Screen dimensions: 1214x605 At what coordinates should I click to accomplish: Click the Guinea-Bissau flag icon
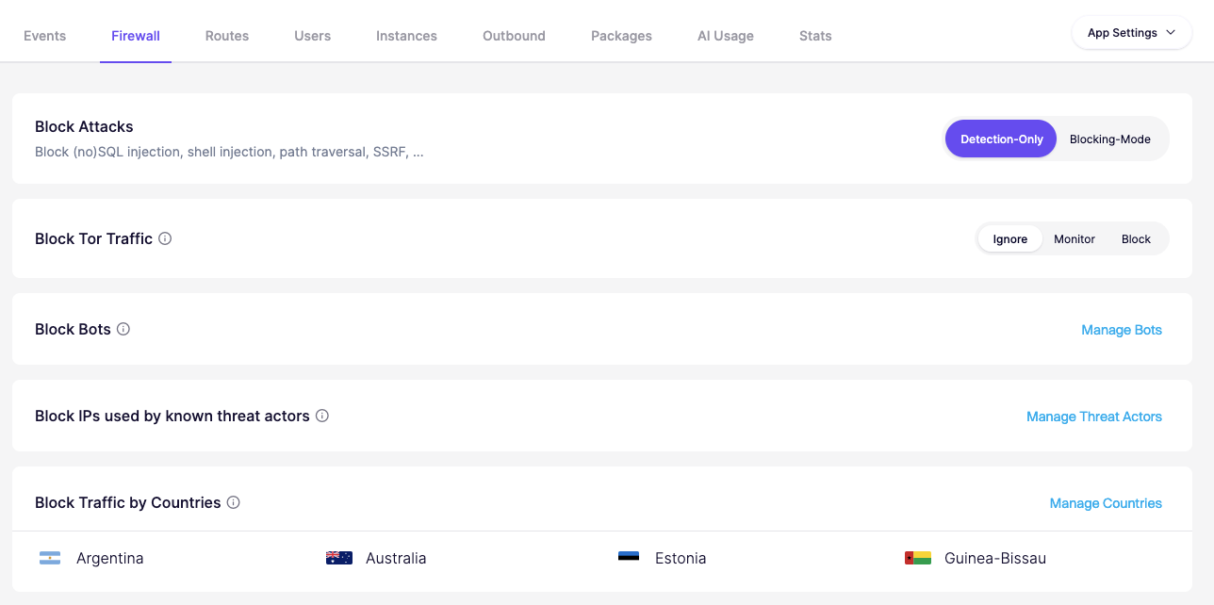(918, 558)
